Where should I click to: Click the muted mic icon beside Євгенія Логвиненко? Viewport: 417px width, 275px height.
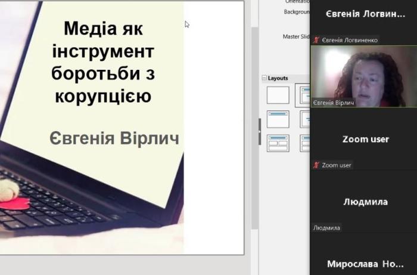pyautogui.click(x=316, y=40)
